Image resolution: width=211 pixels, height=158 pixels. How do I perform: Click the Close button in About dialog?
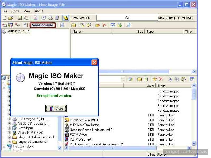[x=56, y=108]
